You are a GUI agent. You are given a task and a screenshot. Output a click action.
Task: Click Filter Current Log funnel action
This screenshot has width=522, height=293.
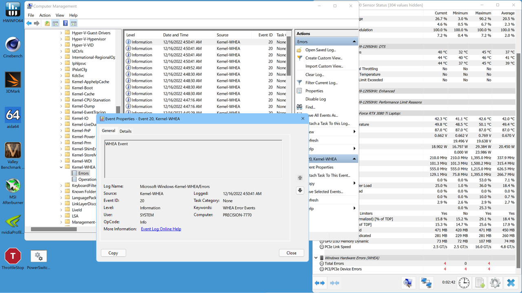[x=321, y=83]
